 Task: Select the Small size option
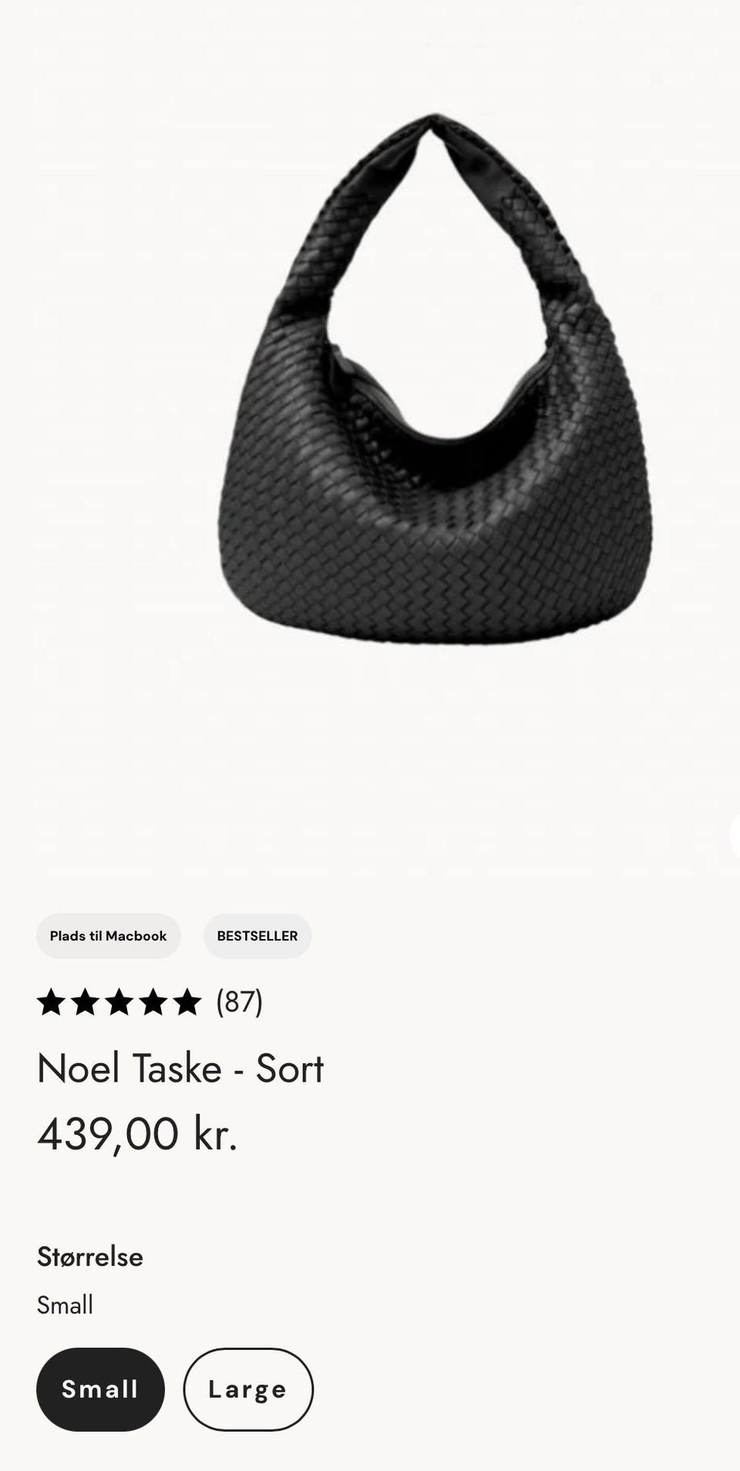click(100, 1389)
